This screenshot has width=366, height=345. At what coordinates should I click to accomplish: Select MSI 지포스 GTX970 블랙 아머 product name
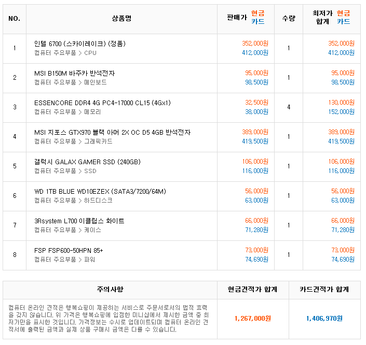point(112,133)
